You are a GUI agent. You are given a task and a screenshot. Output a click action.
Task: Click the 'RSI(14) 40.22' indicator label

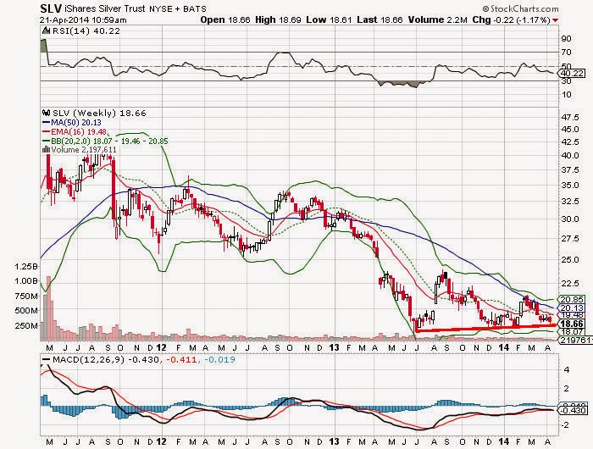[86, 31]
